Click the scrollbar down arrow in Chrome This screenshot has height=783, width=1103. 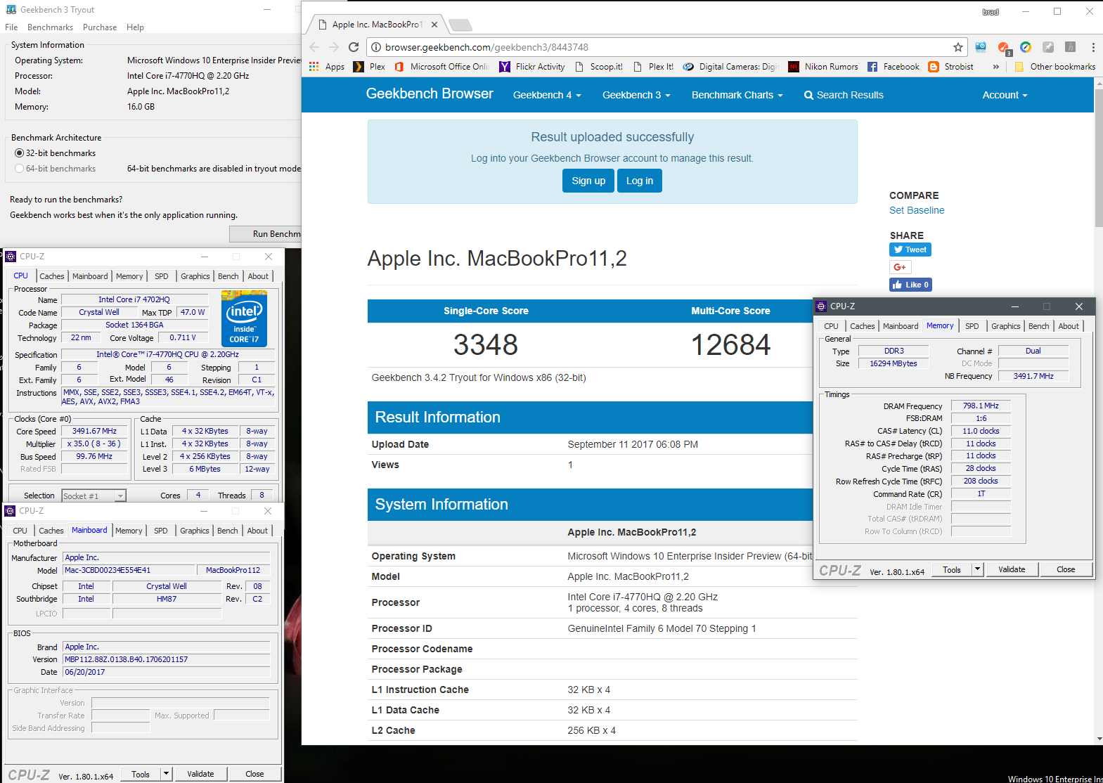click(1099, 739)
